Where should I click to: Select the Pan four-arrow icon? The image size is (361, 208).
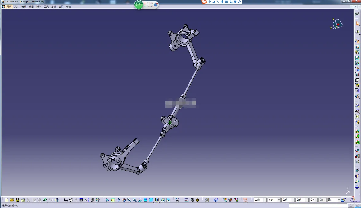point(118,200)
